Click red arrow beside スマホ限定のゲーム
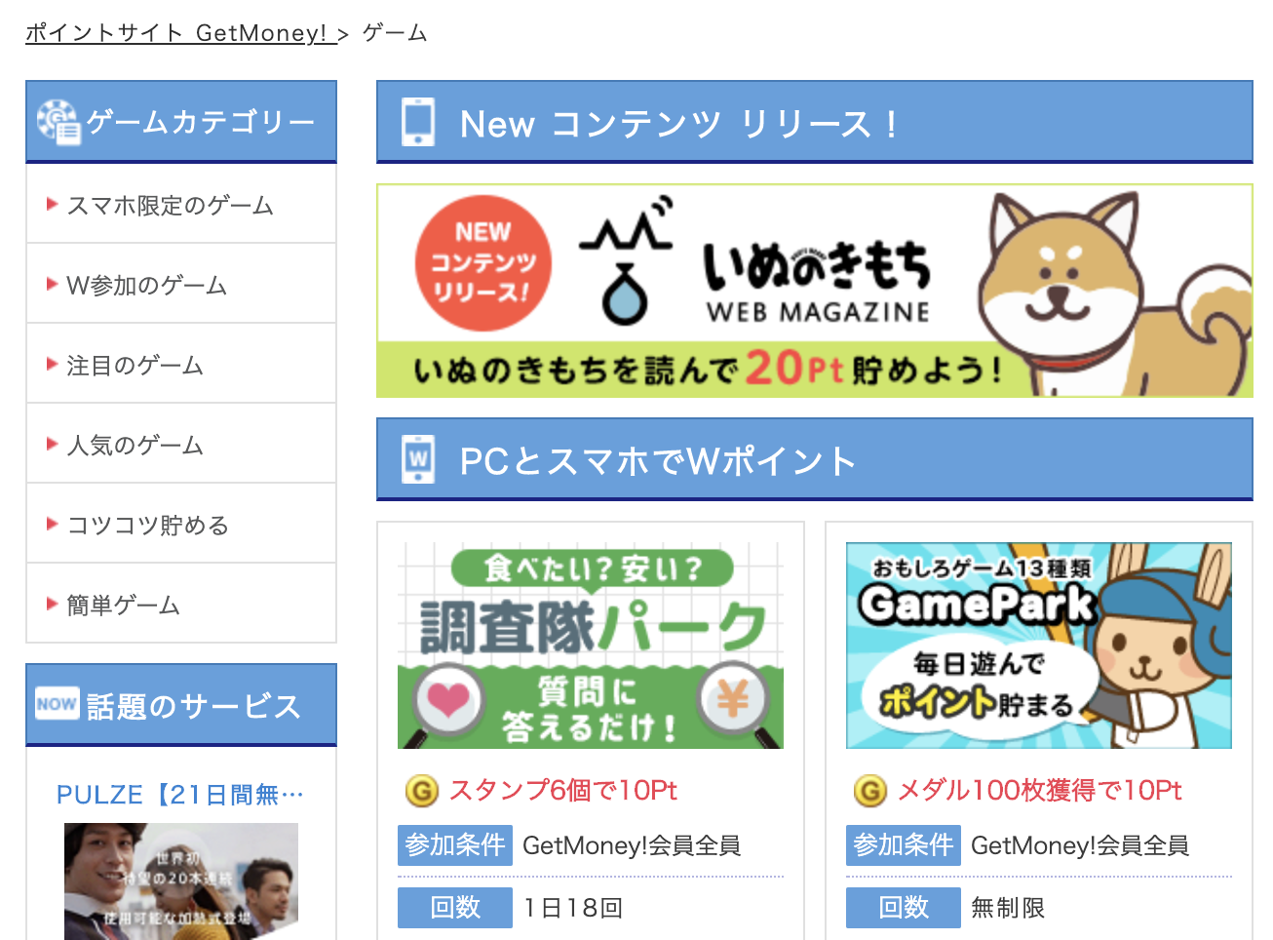1273x940 pixels. tap(53, 204)
